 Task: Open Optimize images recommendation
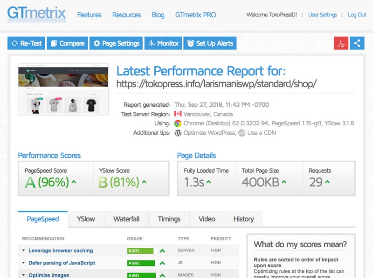pos(49,275)
